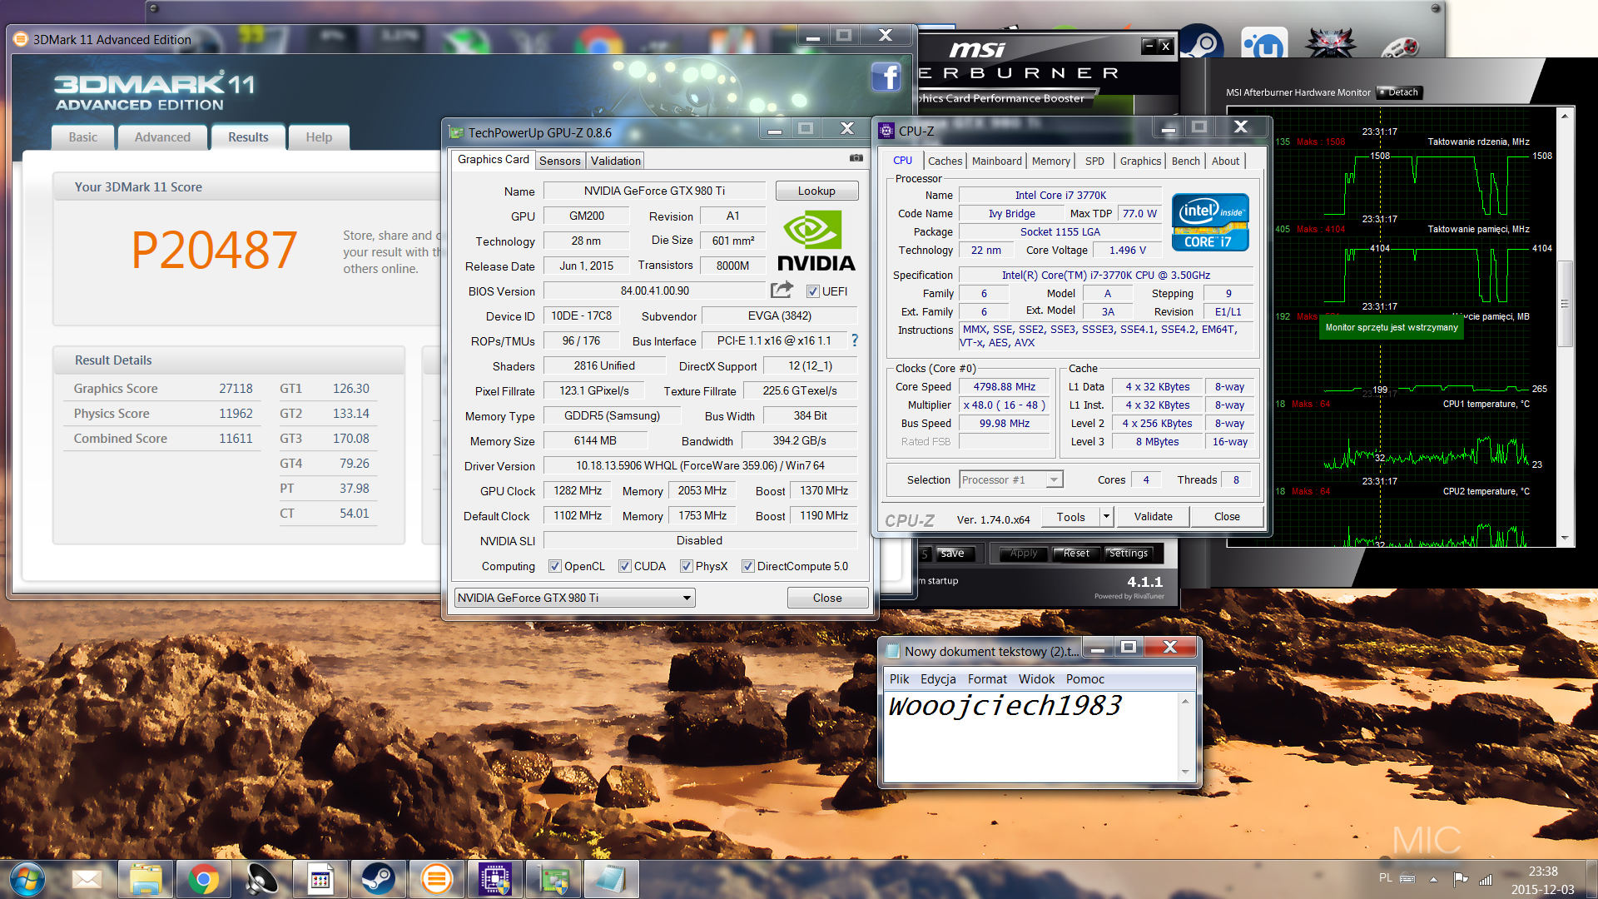Open the Memory tab in CPU-Z
Image resolution: width=1598 pixels, height=899 pixels.
[1050, 161]
